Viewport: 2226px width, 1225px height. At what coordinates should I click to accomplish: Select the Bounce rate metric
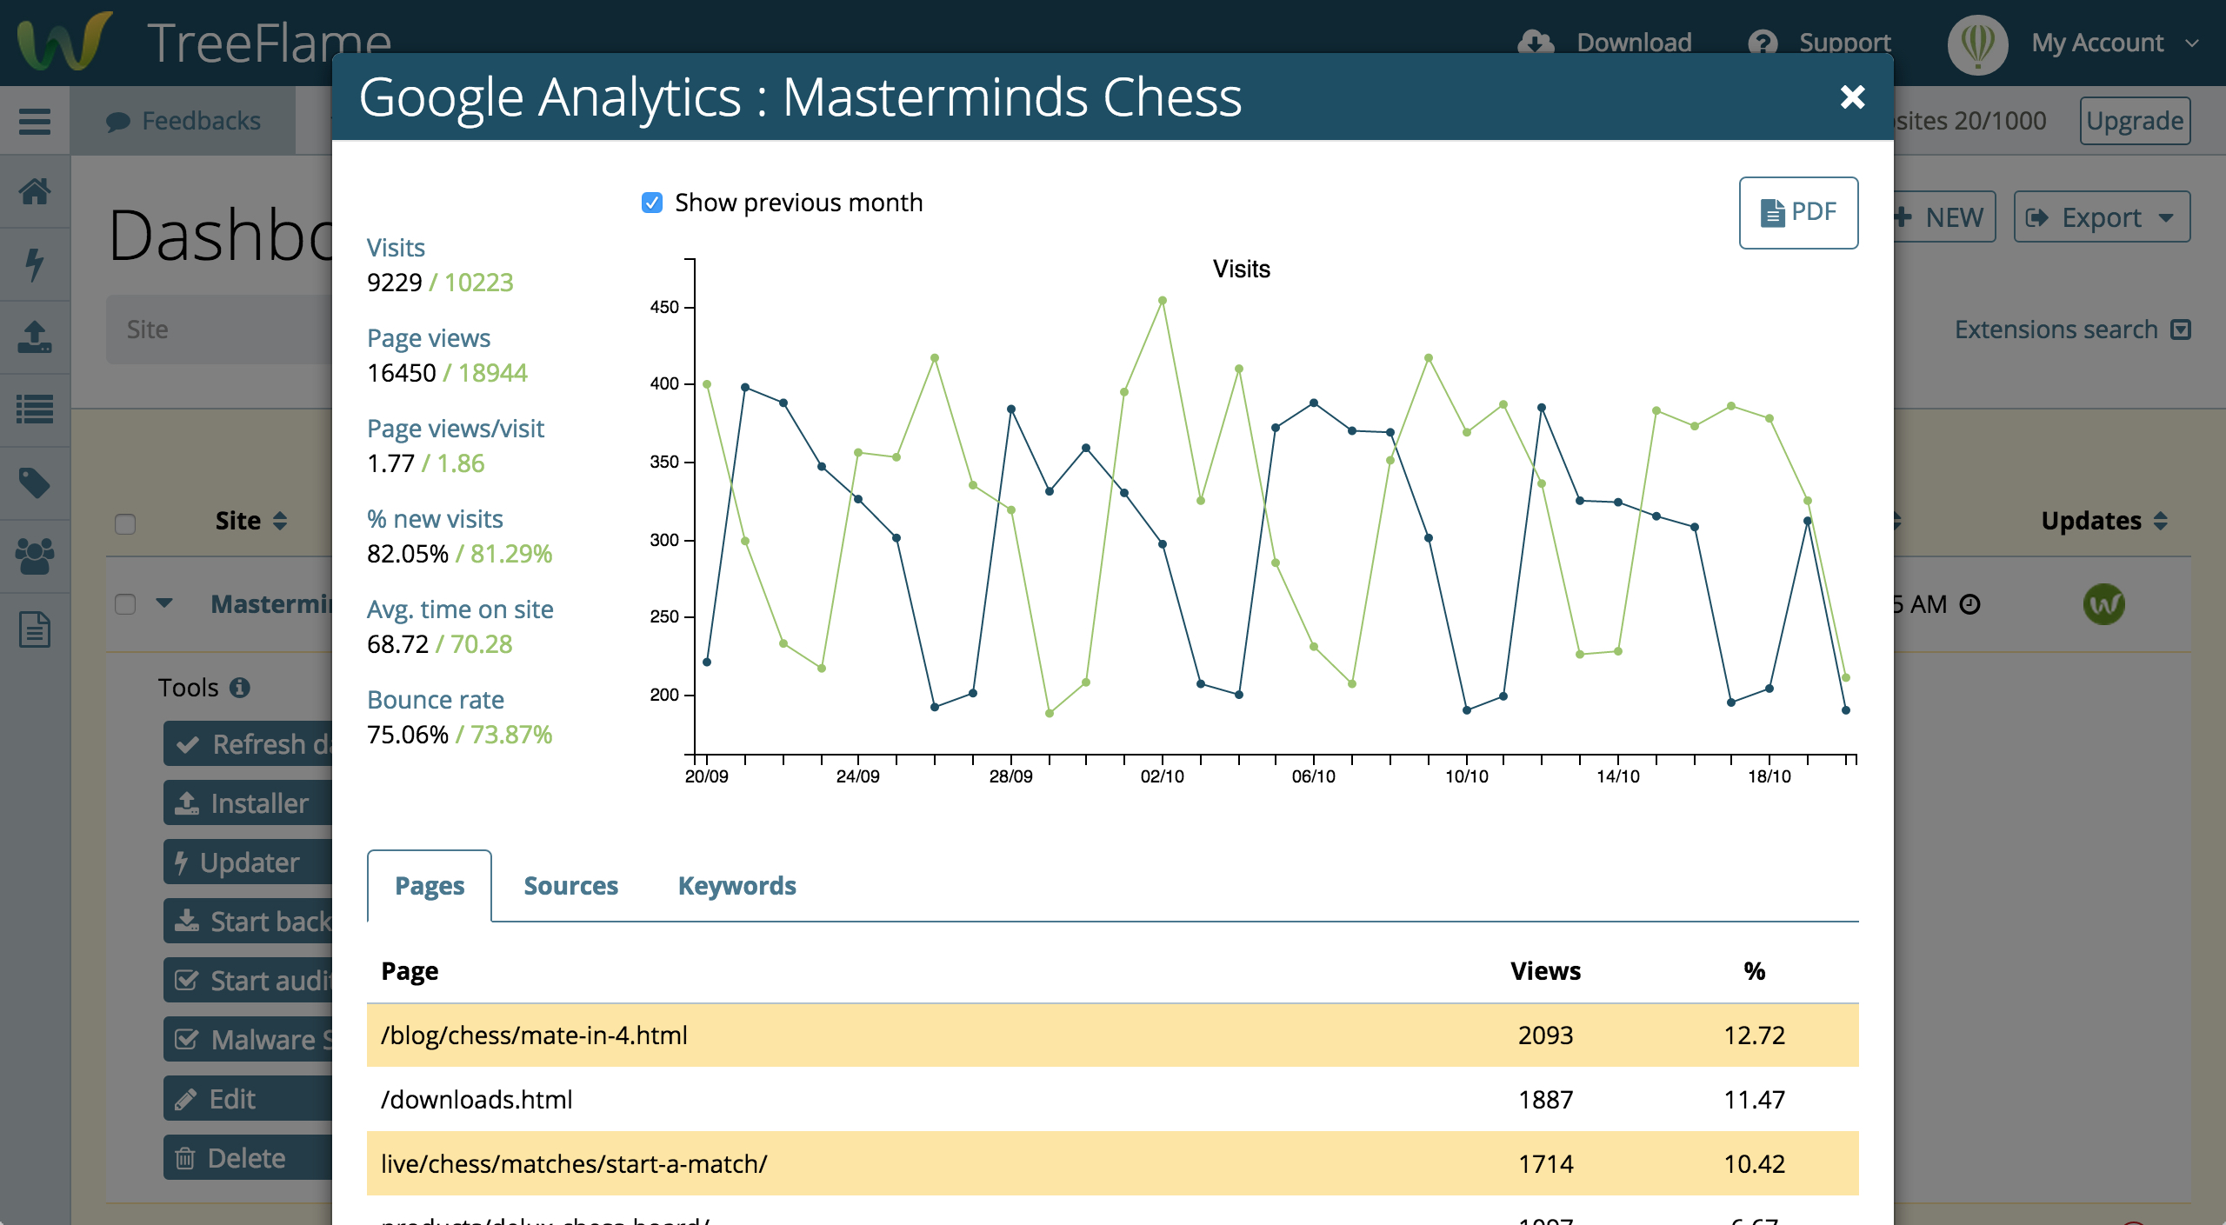tap(436, 700)
